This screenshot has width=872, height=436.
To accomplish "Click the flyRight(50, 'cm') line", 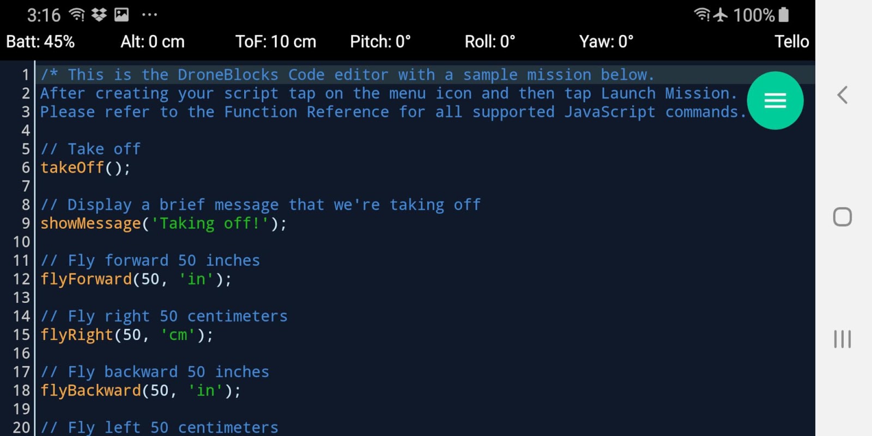I will [x=127, y=335].
